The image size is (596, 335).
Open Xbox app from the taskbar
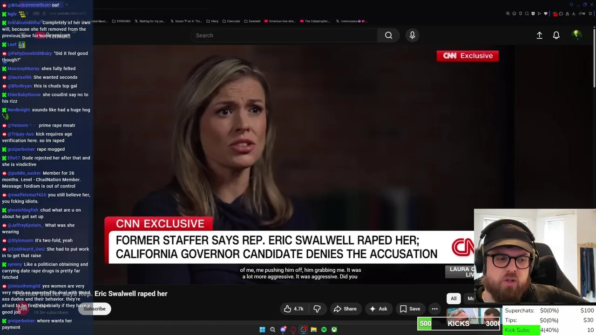pyautogui.click(x=334, y=329)
